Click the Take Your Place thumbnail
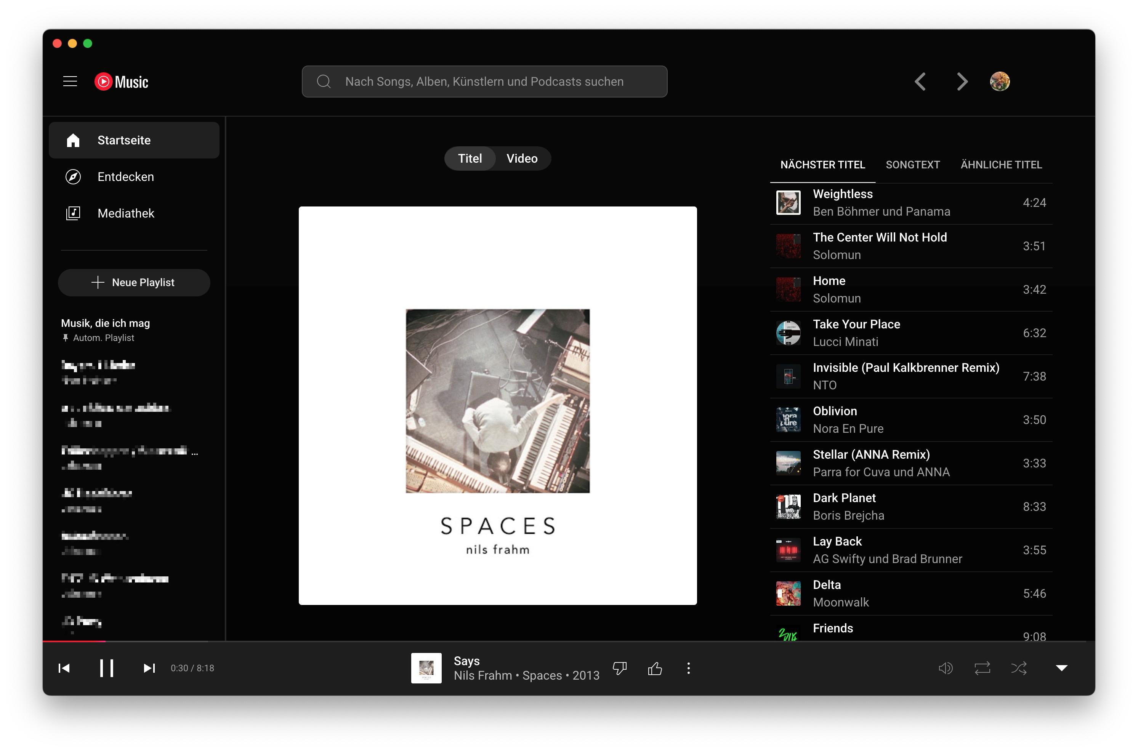Viewport: 1138px width, 752px height. [x=788, y=333]
